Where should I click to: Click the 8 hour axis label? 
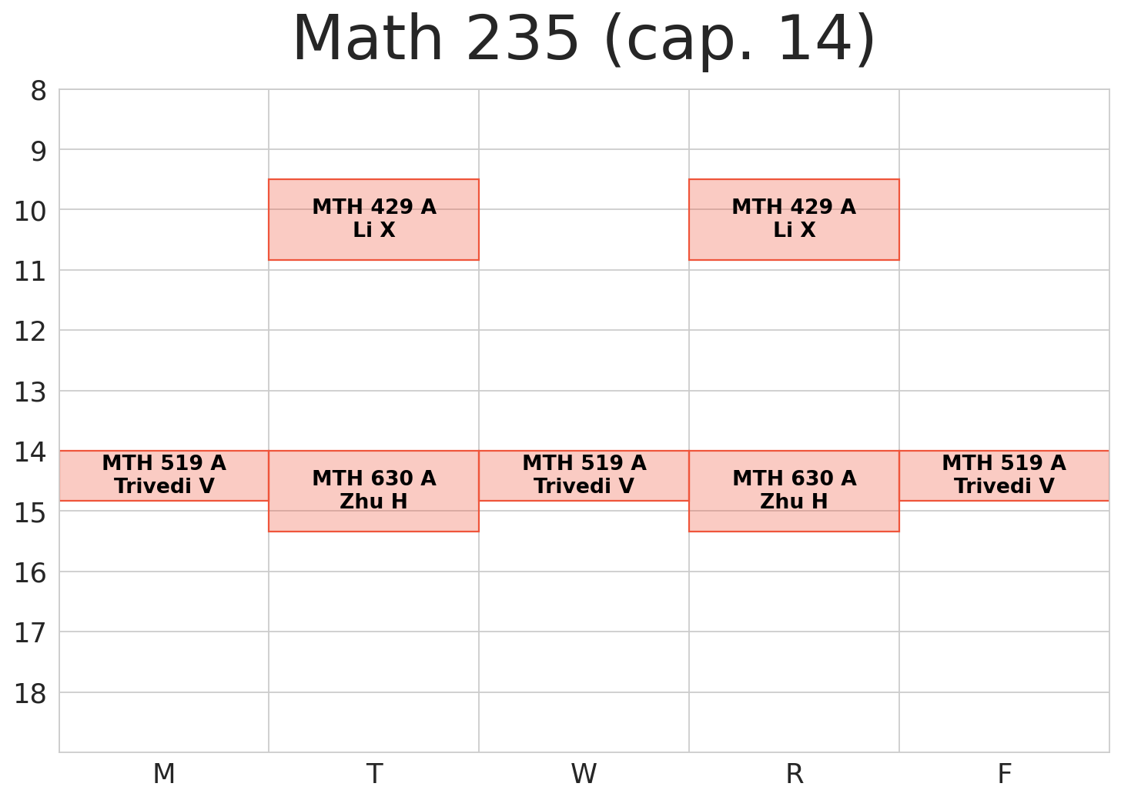[x=38, y=92]
